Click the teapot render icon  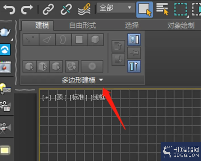point(5,32)
